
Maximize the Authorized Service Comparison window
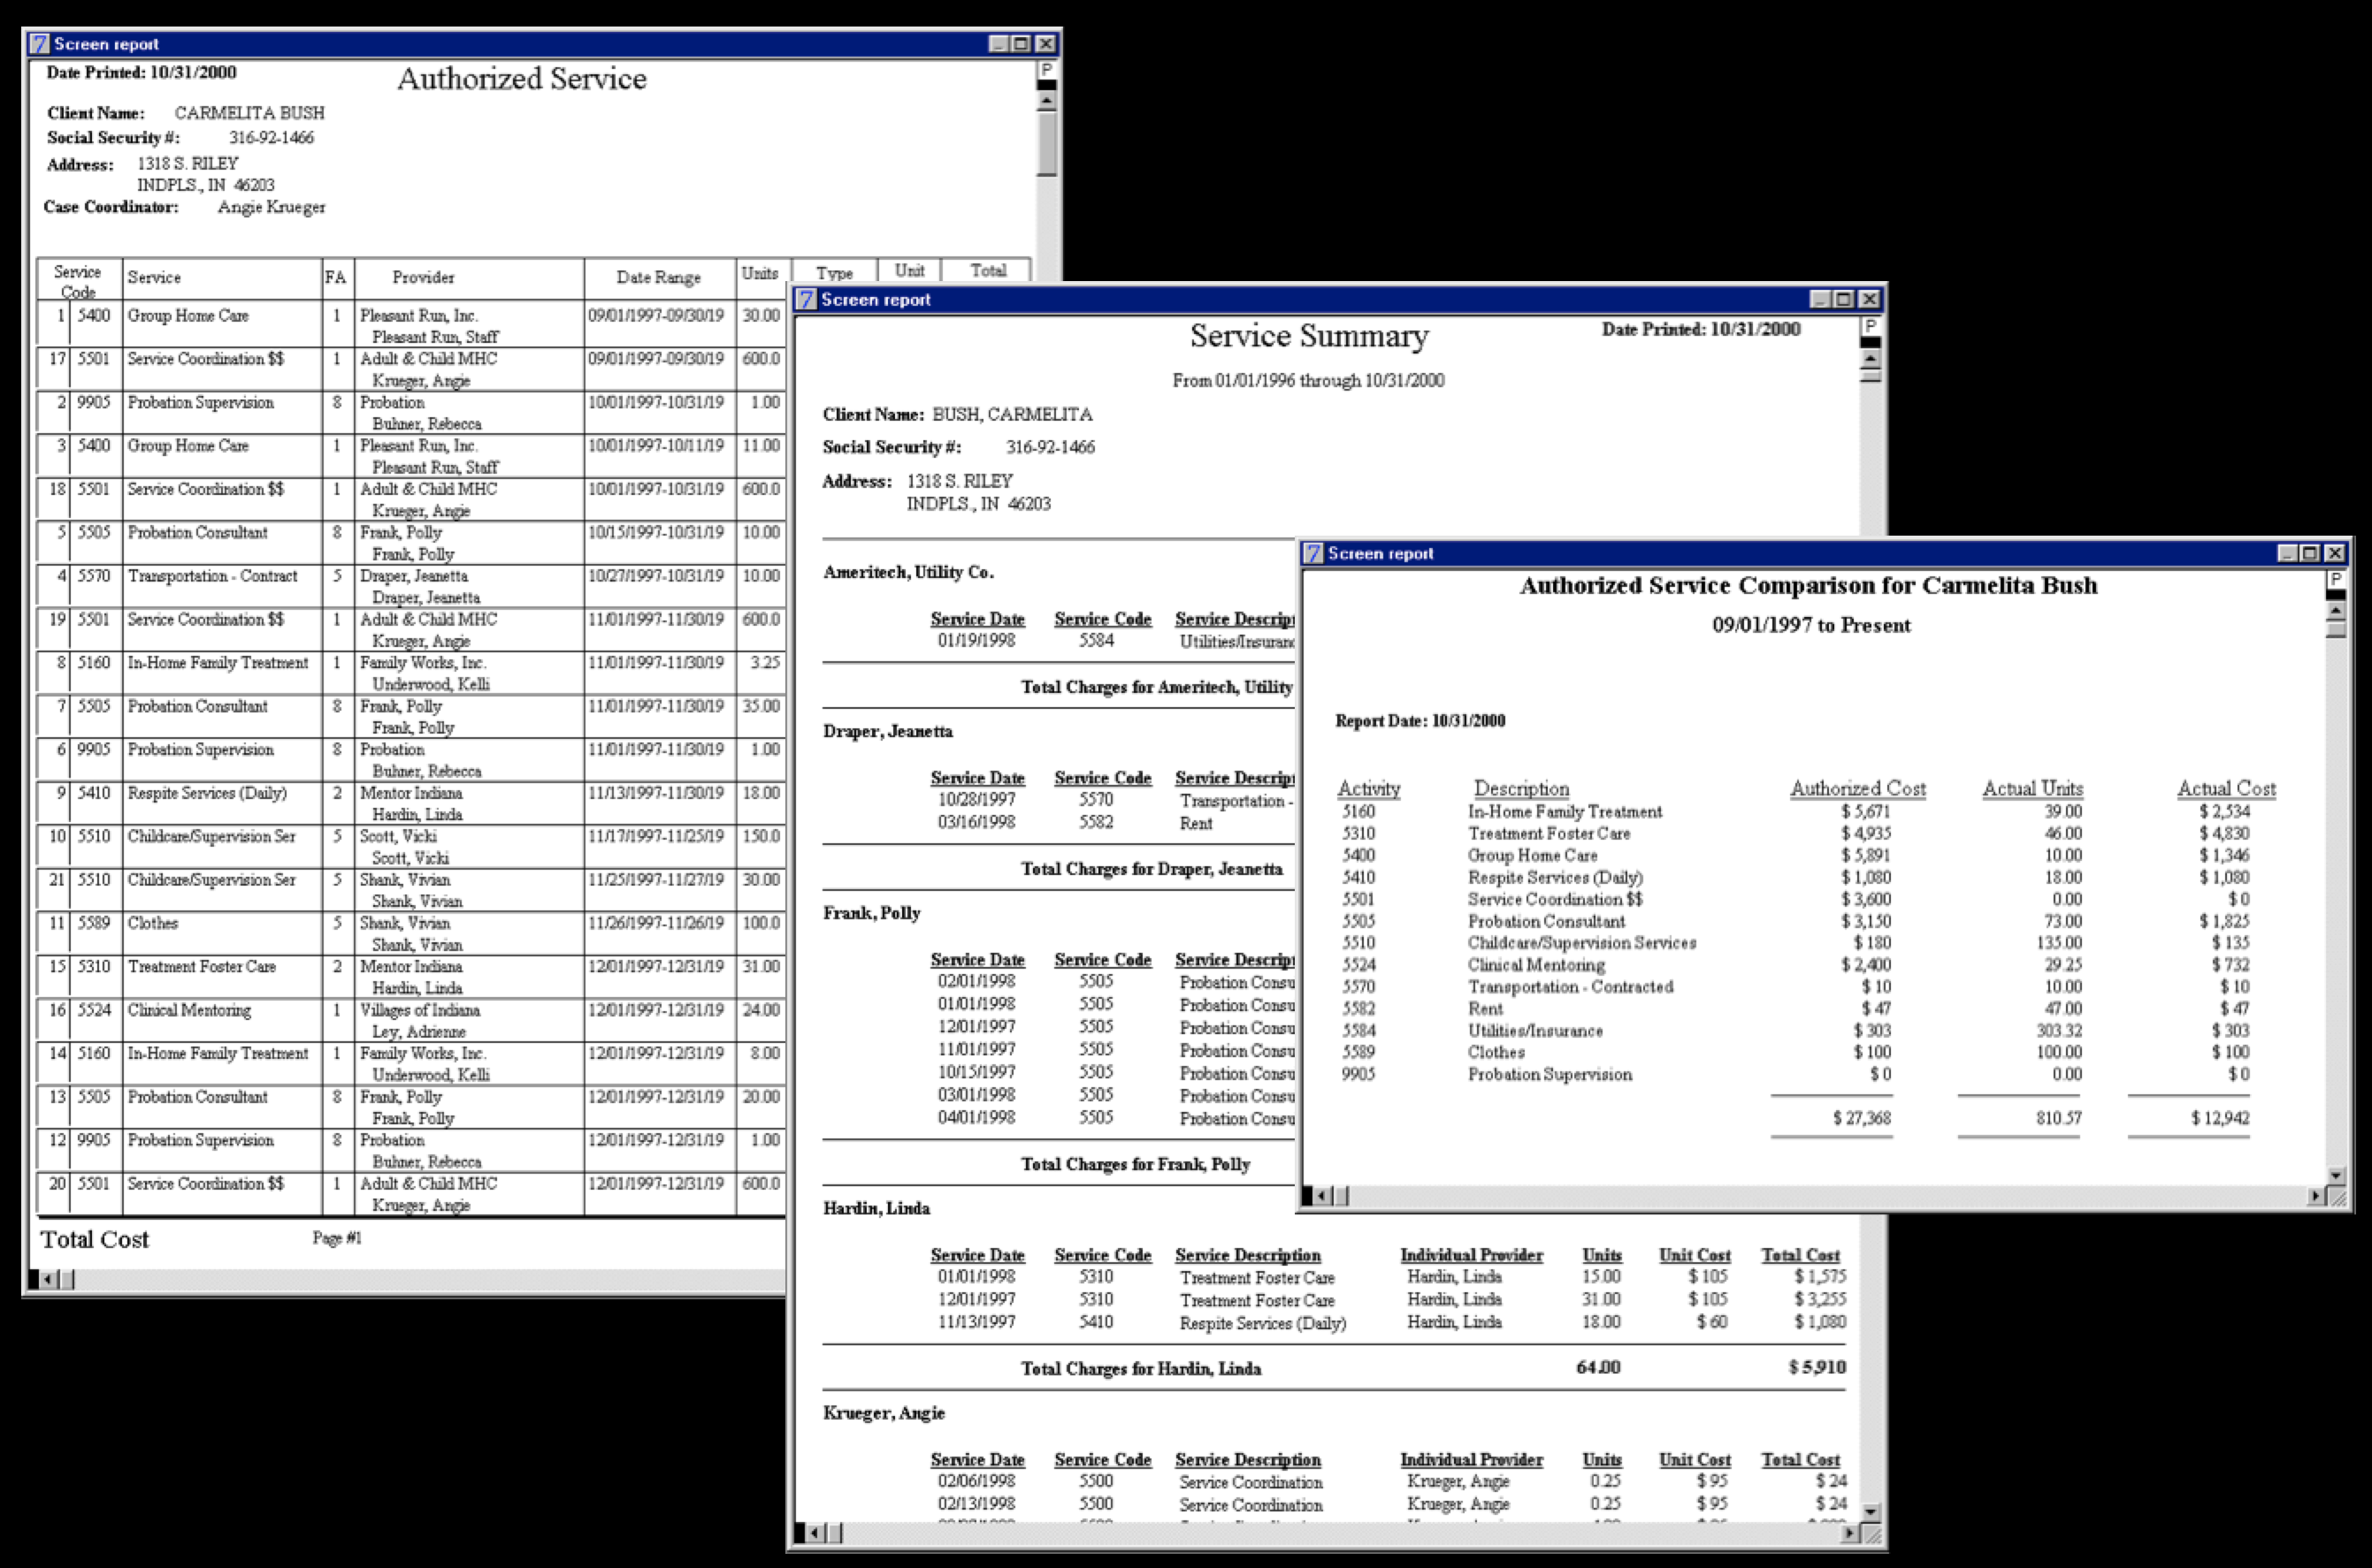(2310, 553)
